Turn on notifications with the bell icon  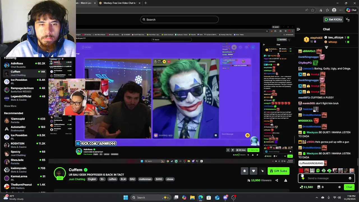(x=244, y=171)
